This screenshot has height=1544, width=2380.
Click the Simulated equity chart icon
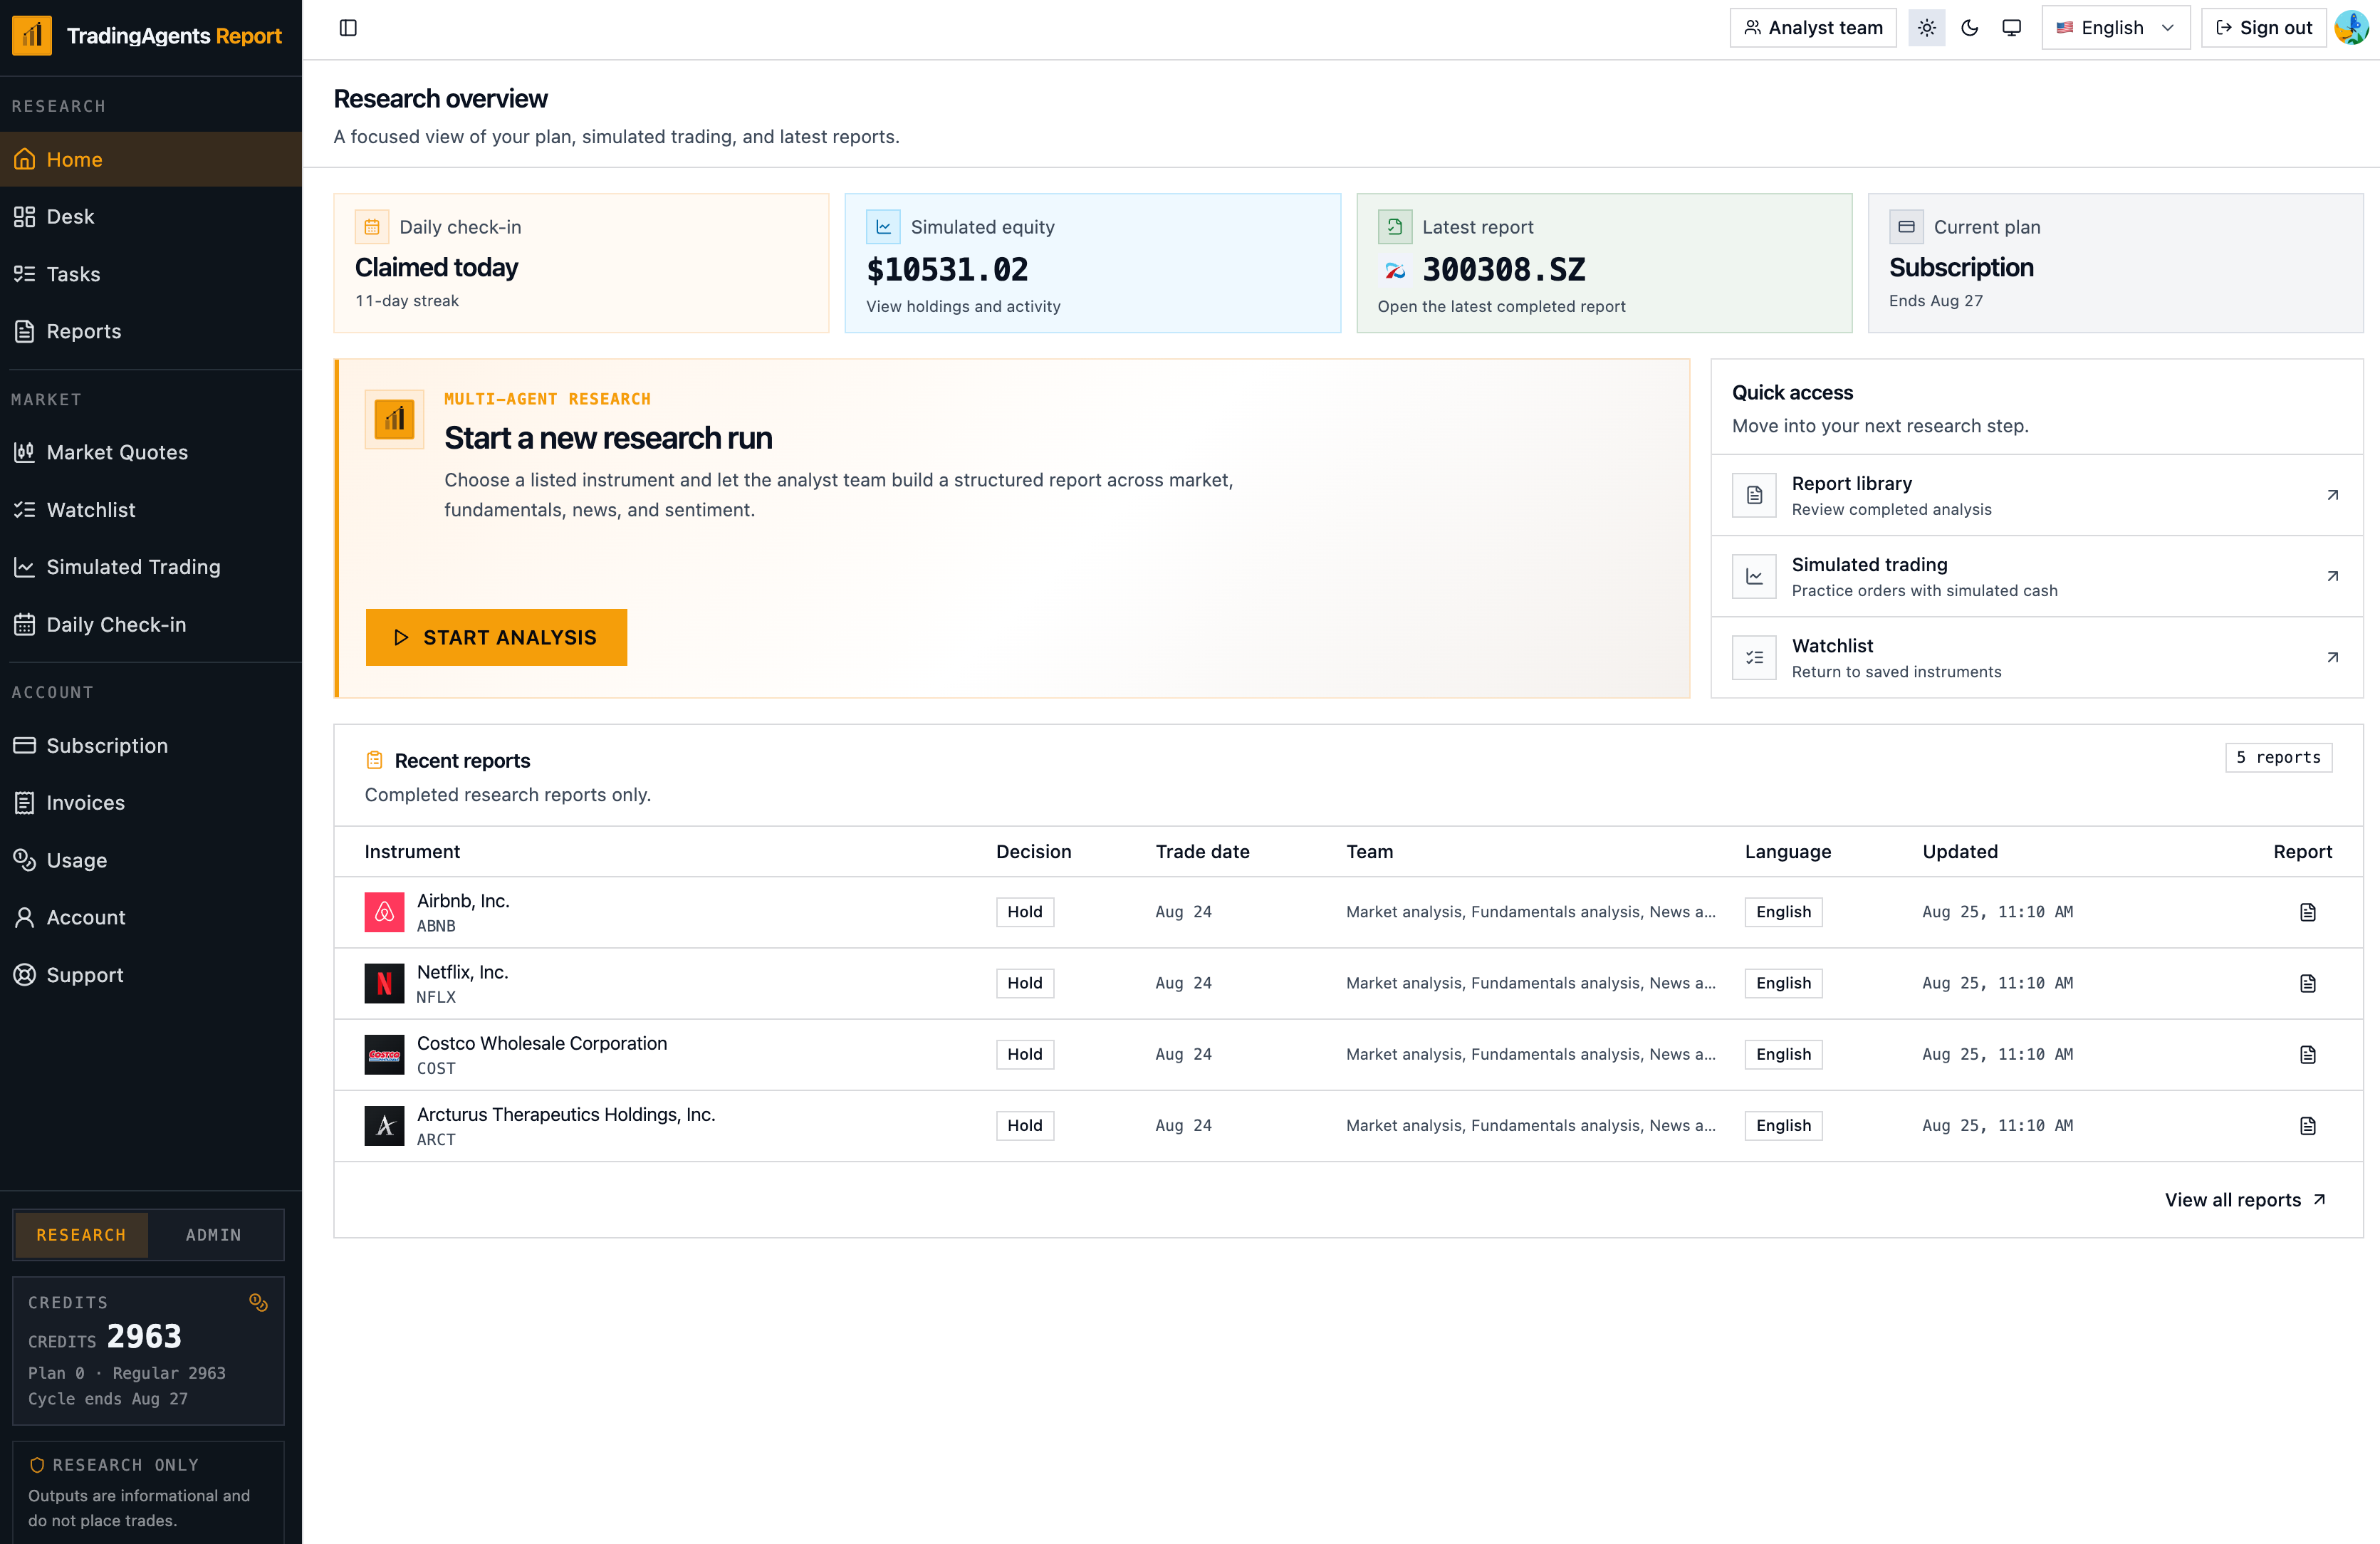click(883, 227)
